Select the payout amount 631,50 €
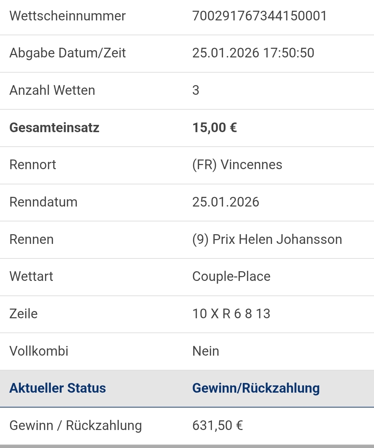374x448 pixels. click(x=217, y=426)
